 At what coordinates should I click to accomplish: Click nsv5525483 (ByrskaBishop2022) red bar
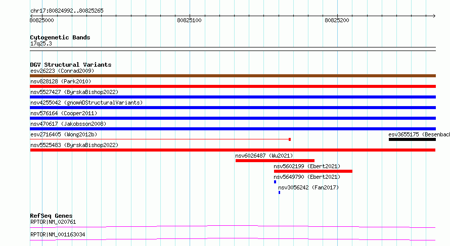[233, 150]
